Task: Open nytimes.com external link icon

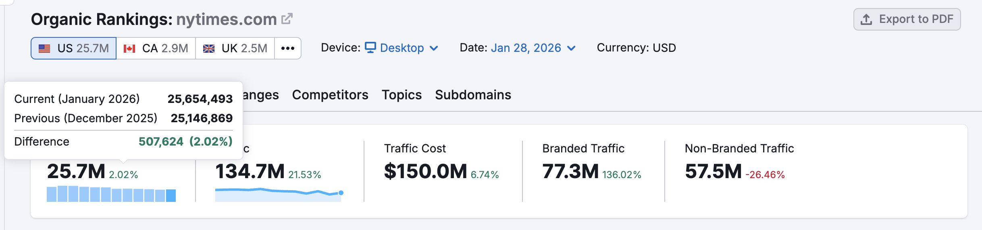Action: pos(287,19)
